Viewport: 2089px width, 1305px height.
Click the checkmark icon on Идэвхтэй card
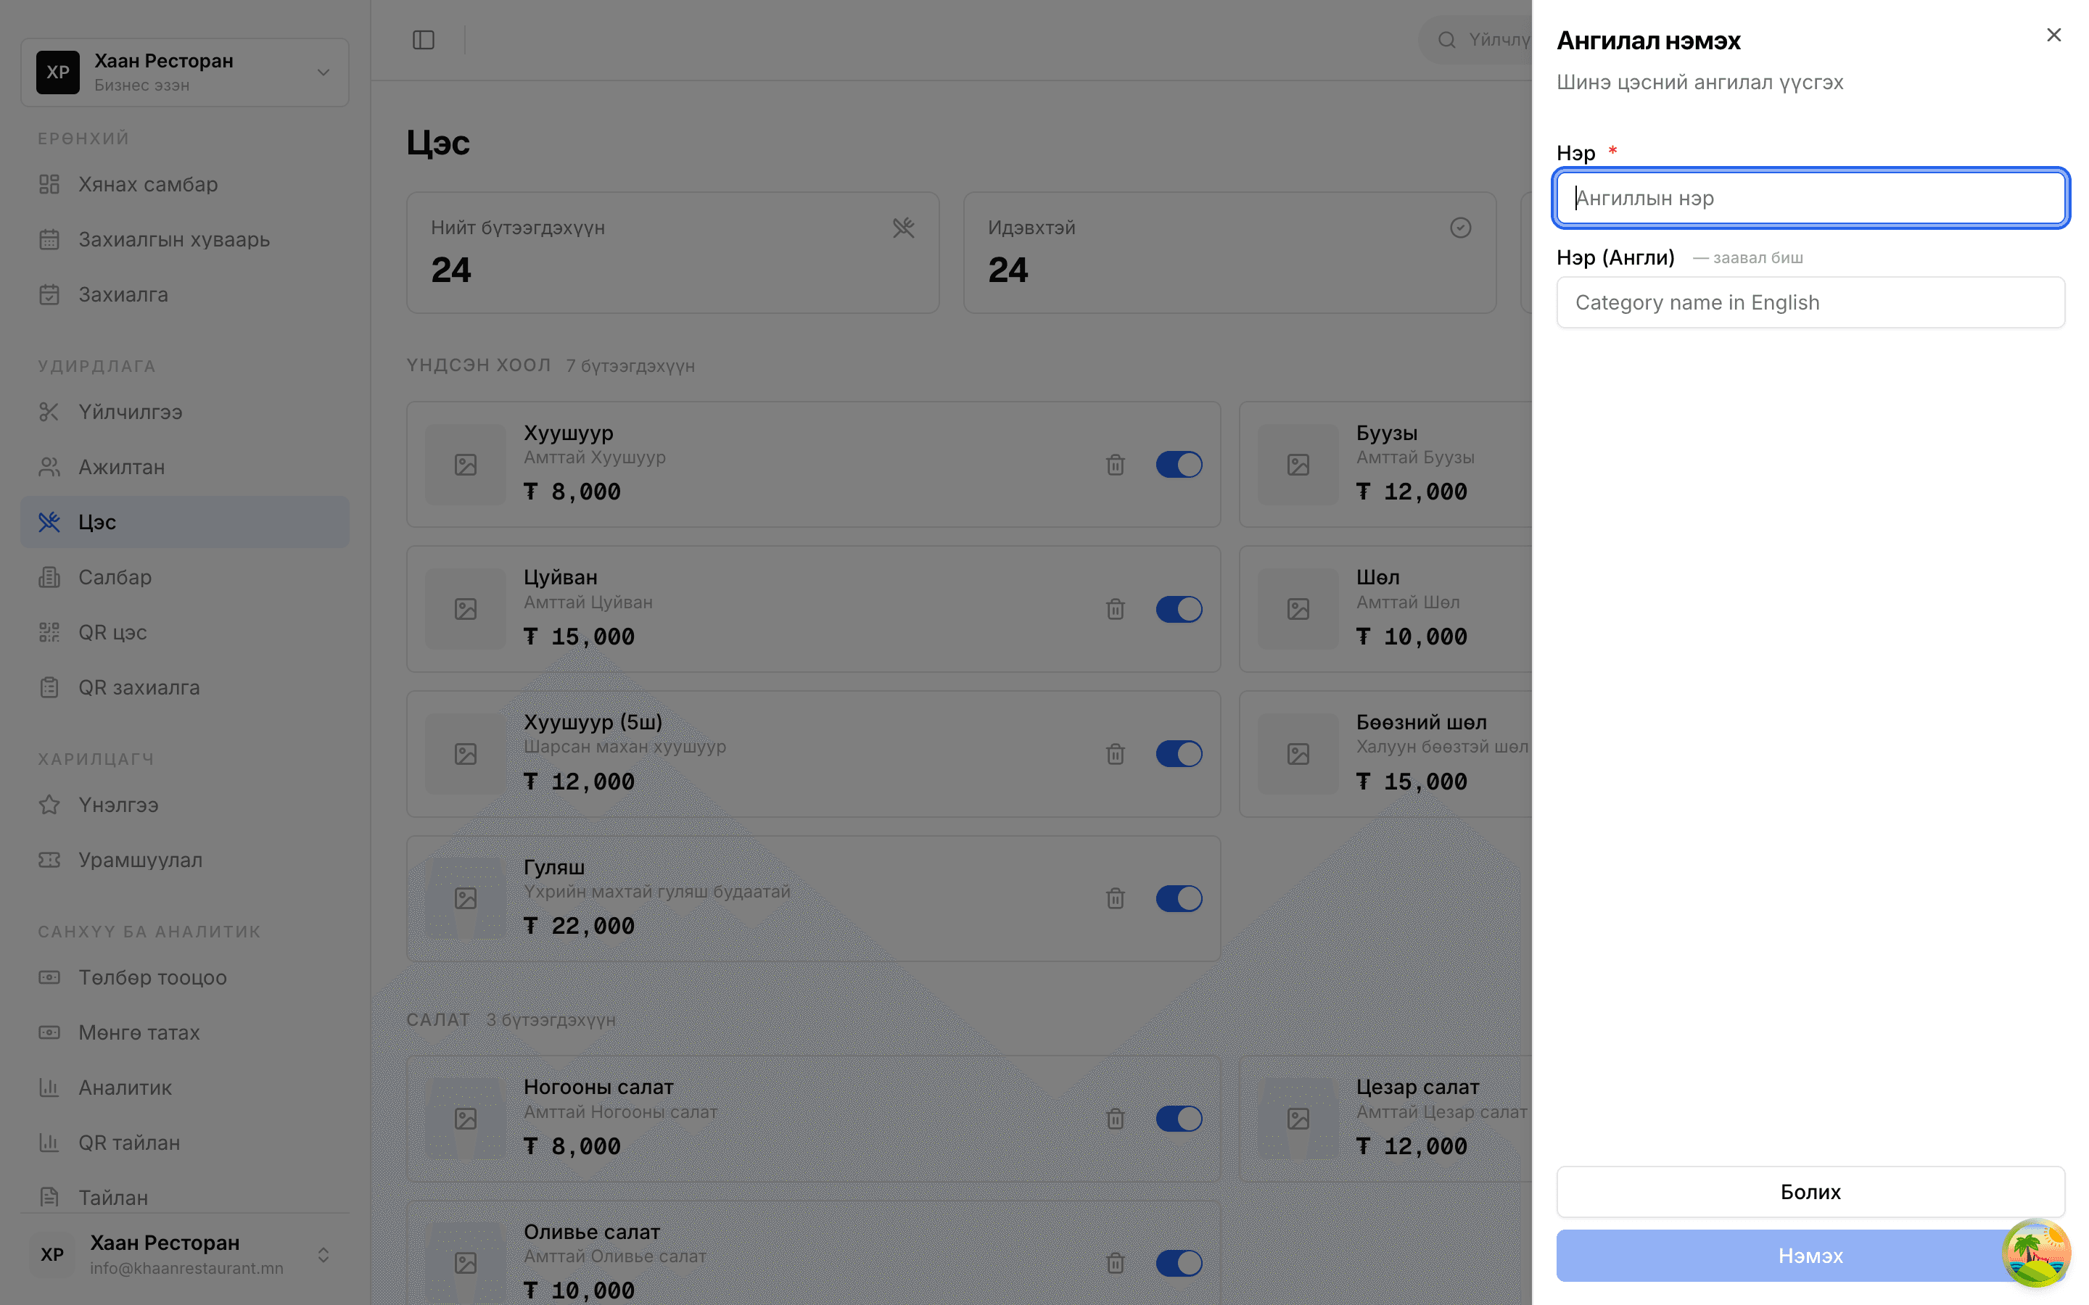click(1459, 228)
